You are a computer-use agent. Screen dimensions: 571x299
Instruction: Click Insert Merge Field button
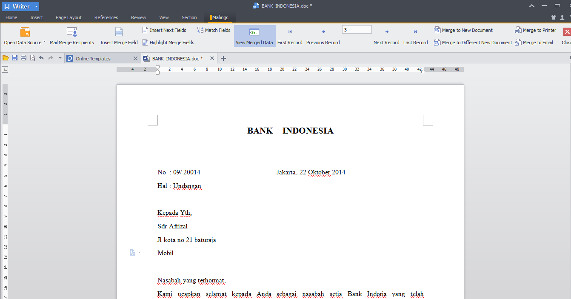(x=119, y=36)
